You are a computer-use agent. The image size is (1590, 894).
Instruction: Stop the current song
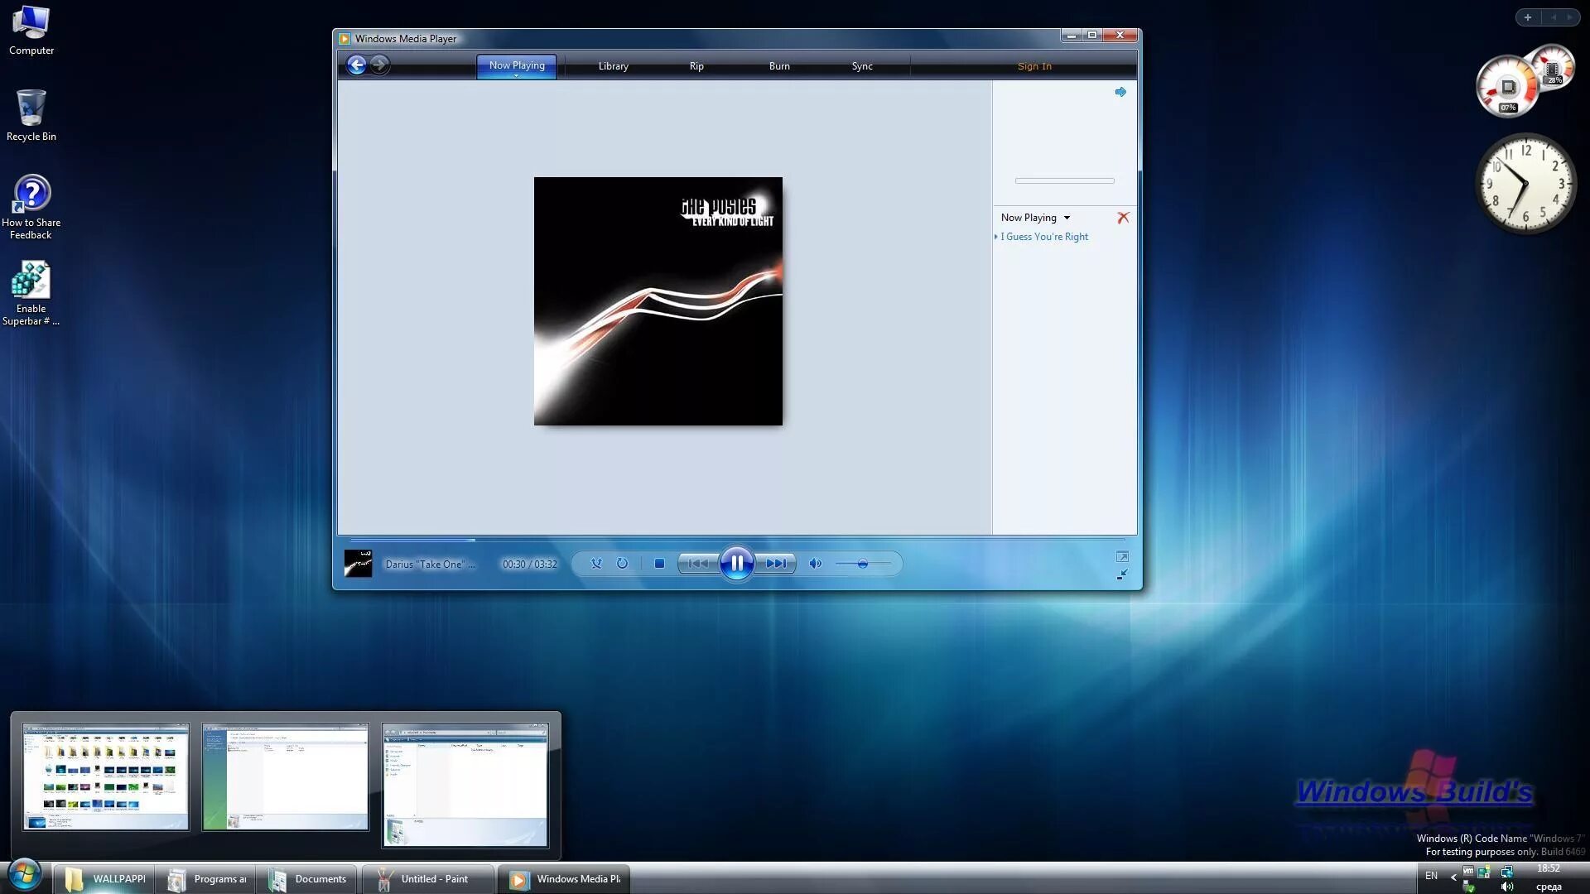(x=659, y=564)
